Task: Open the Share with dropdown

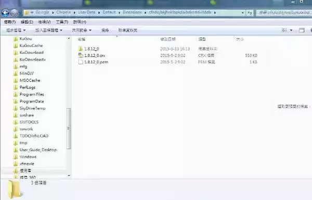Action: [82, 30]
